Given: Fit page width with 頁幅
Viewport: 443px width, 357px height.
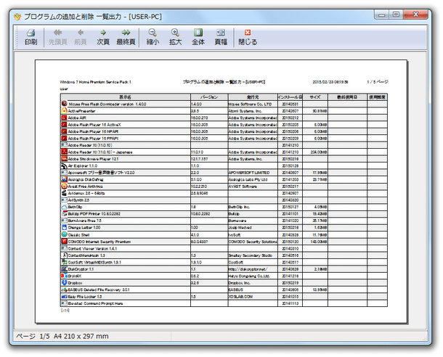Looking at the screenshot, I should pos(221,37).
